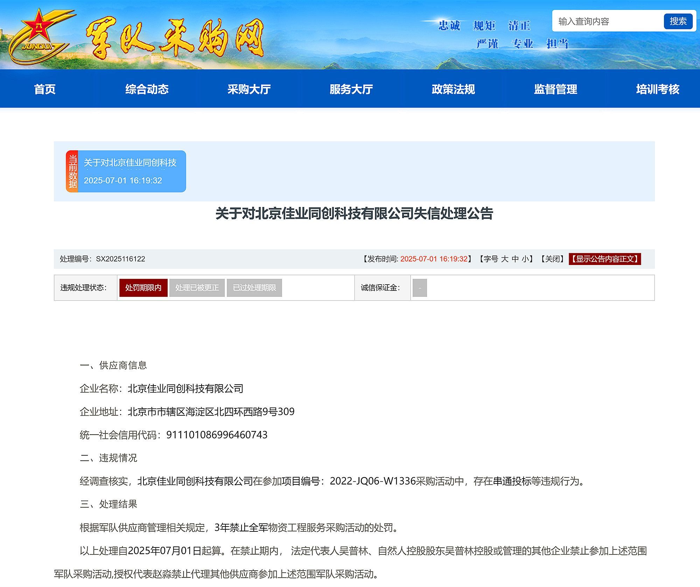Click the 一、供应商信息 heading
This screenshot has height=587, width=700.
[113, 365]
